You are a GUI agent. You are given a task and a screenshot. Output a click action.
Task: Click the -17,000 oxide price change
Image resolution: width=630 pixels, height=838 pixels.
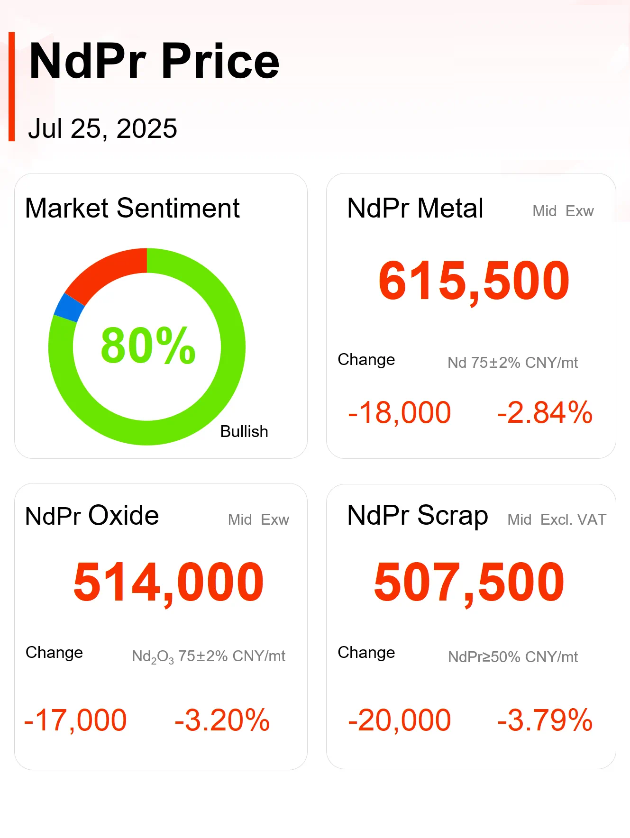tap(75, 720)
